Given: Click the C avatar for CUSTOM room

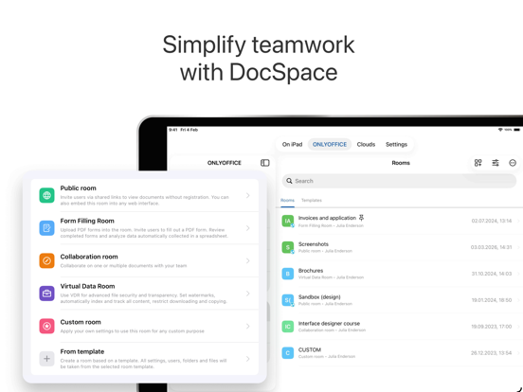Looking at the screenshot, I should pyautogui.click(x=287, y=352).
